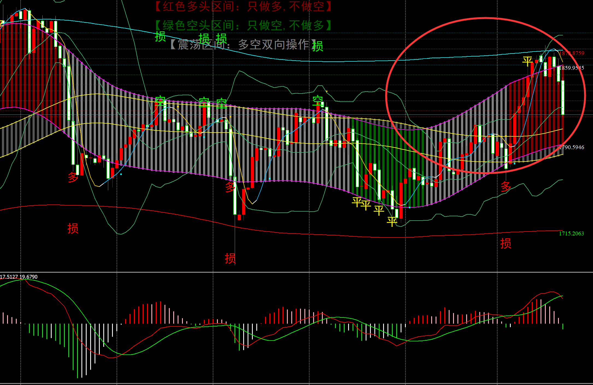Click the leftmost green 损 marker at top
The width and height of the screenshot is (593, 385).
160,37
